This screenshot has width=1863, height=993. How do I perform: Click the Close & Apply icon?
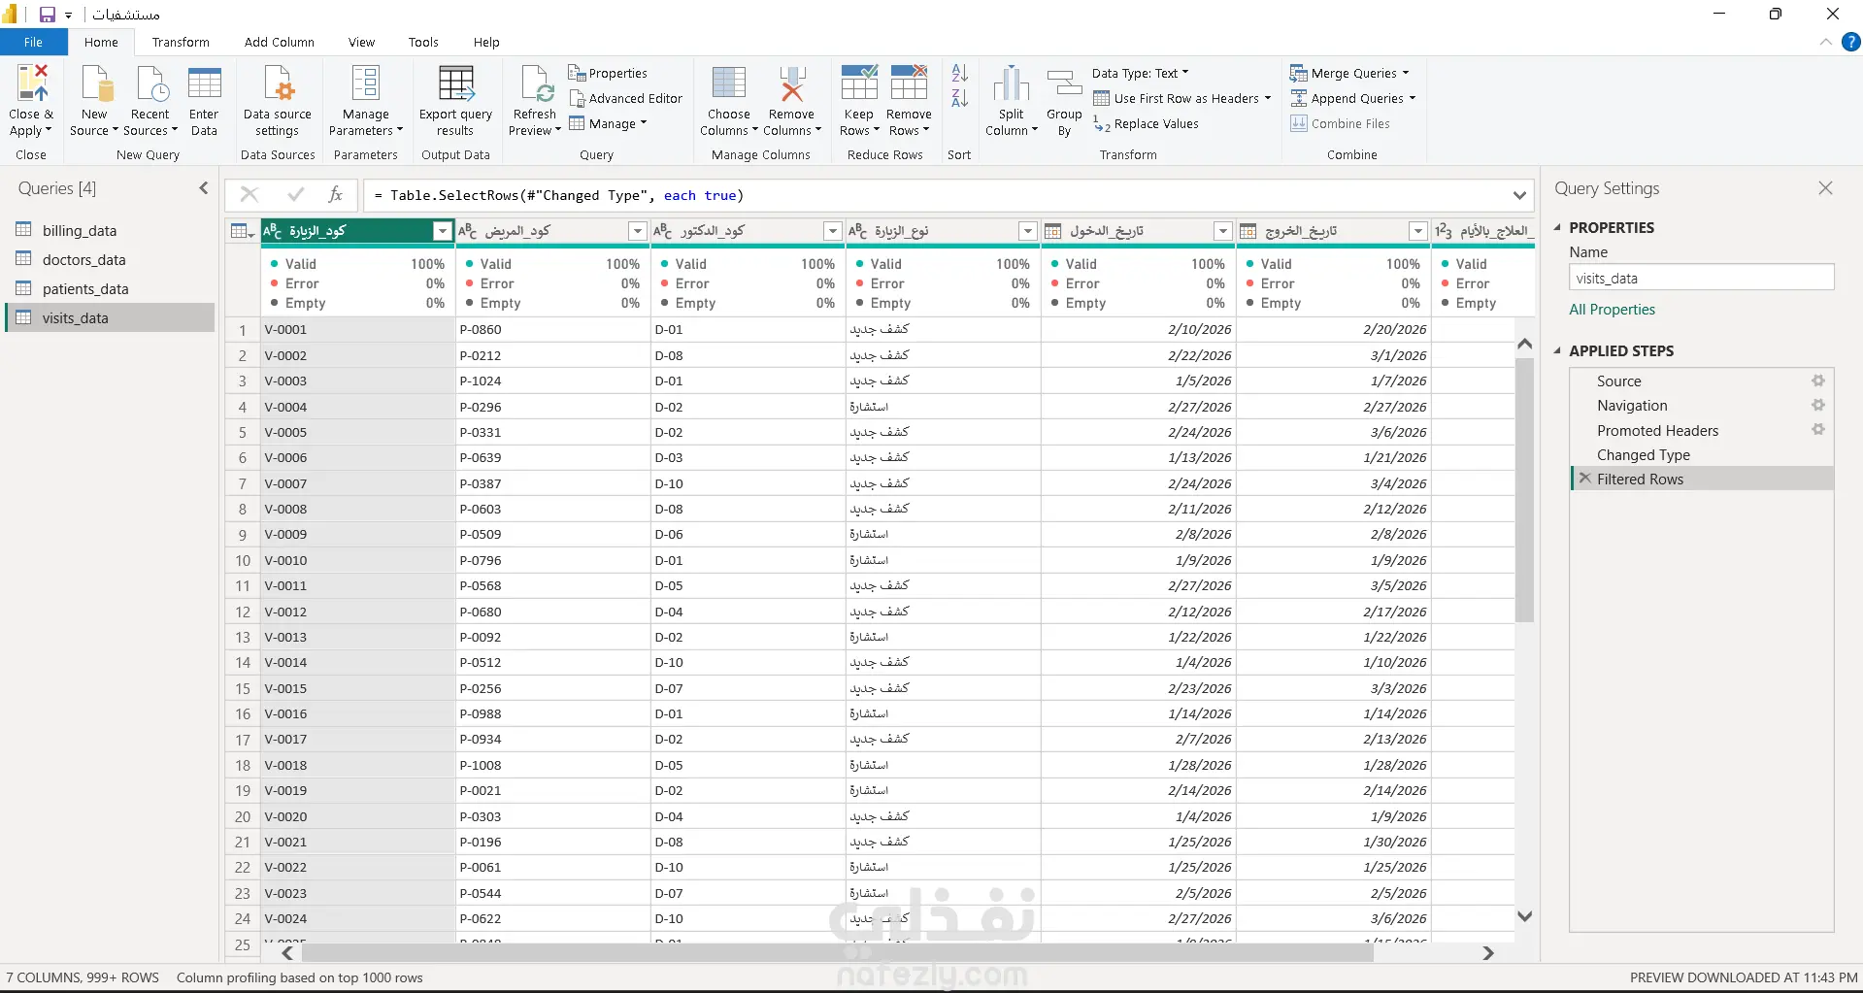point(31,83)
